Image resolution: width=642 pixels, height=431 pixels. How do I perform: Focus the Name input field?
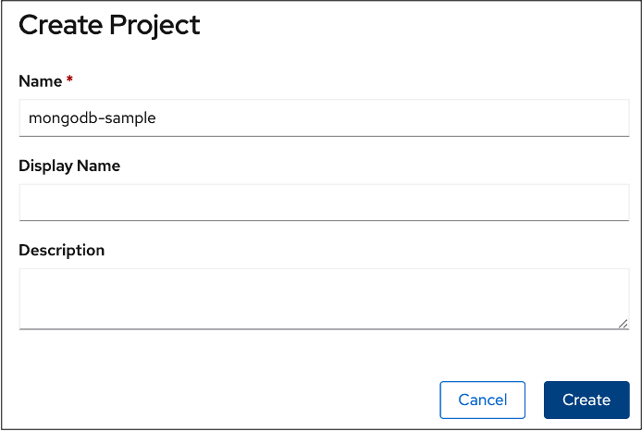pyautogui.click(x=324, y=118)
